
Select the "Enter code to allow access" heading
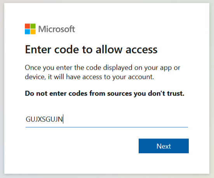91,50
